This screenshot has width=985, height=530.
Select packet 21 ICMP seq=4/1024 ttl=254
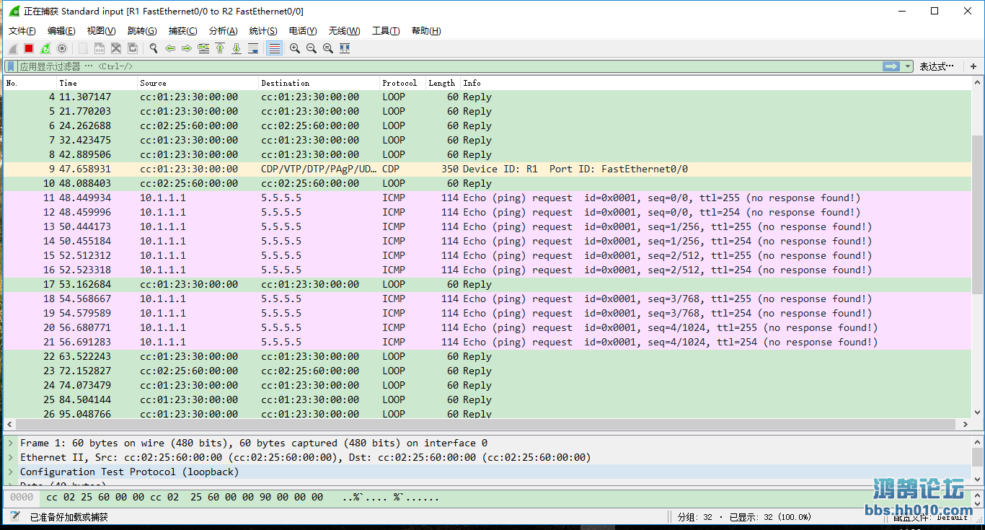tap(487, 342)
